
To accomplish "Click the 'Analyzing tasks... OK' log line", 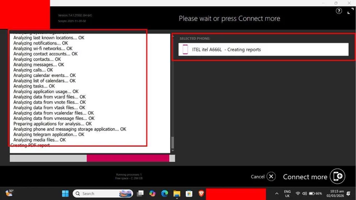I will (x=34, y=86).
